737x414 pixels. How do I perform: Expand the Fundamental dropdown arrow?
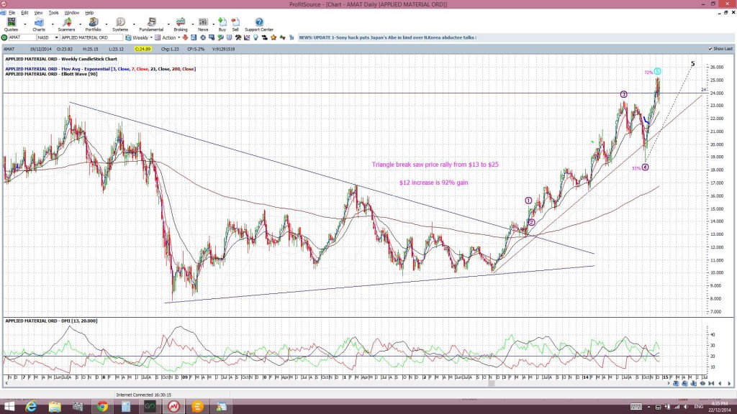[168, 24]
